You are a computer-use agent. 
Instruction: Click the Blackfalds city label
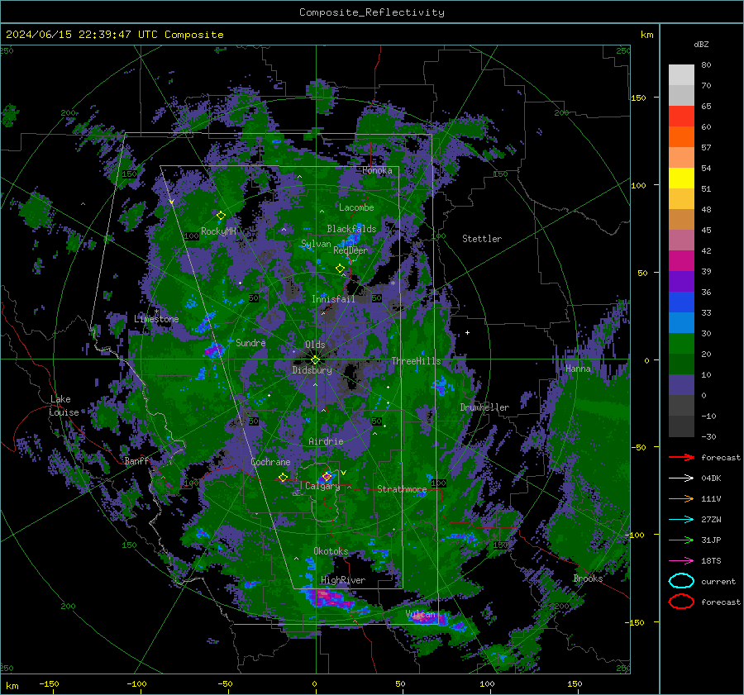coord(351,229)
